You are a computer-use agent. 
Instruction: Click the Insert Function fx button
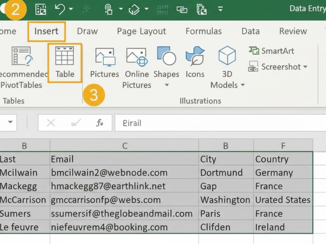[x=99, y=123]
